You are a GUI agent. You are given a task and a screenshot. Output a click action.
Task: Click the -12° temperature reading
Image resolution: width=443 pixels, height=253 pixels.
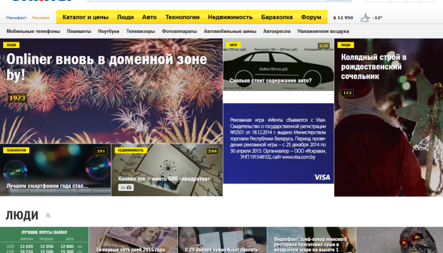pyautogui.click(x=377, y=18)
